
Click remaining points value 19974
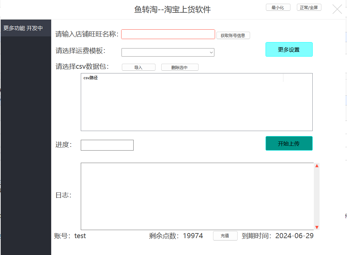pos(193,236)
